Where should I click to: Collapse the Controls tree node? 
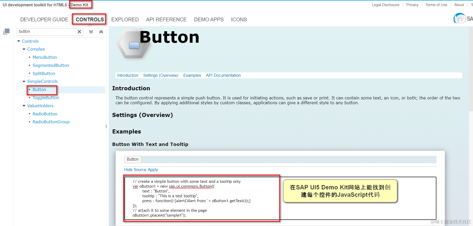click(19, 41)
